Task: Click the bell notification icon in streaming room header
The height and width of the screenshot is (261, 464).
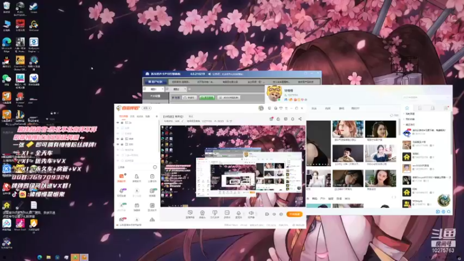Action: [293, 119]
